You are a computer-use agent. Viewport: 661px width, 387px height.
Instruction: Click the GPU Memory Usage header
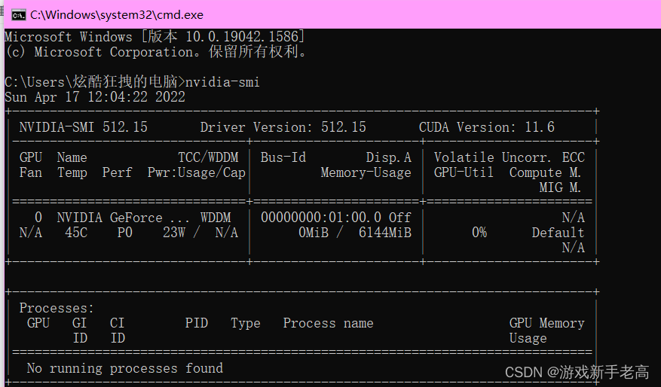click(x=546, y=331)
